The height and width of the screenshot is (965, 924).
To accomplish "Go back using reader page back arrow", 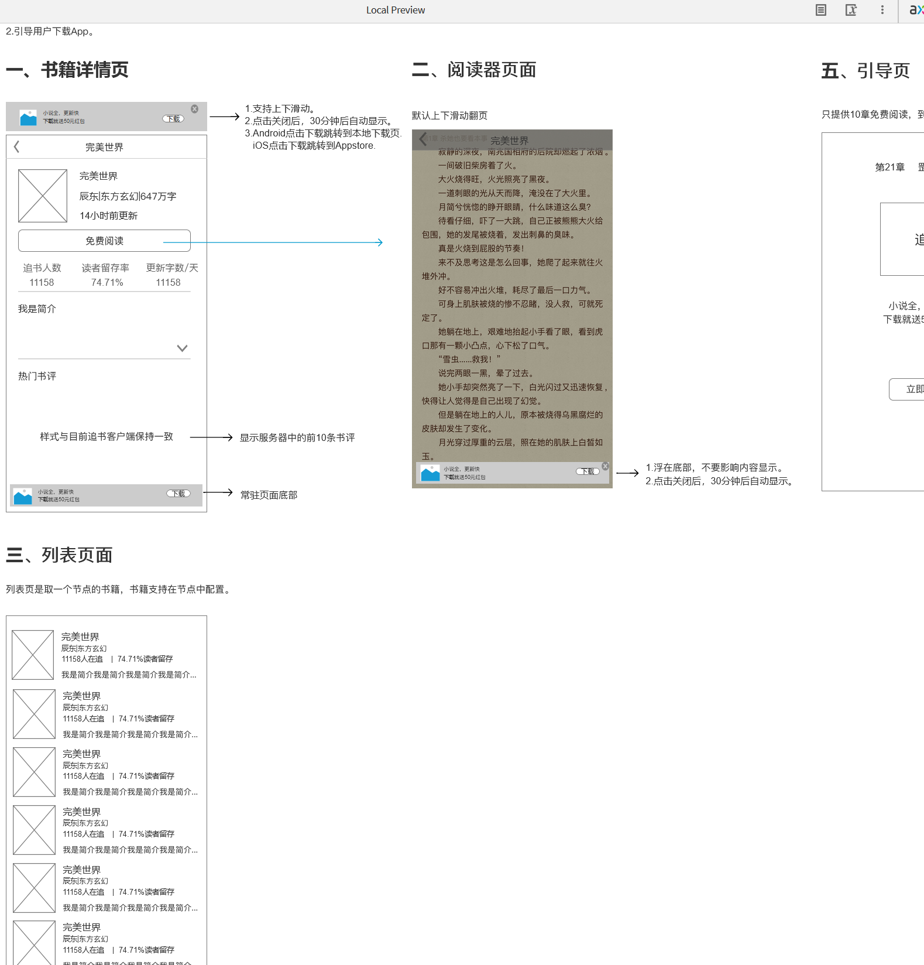I will pyautogui.click(x=423, y=139).
